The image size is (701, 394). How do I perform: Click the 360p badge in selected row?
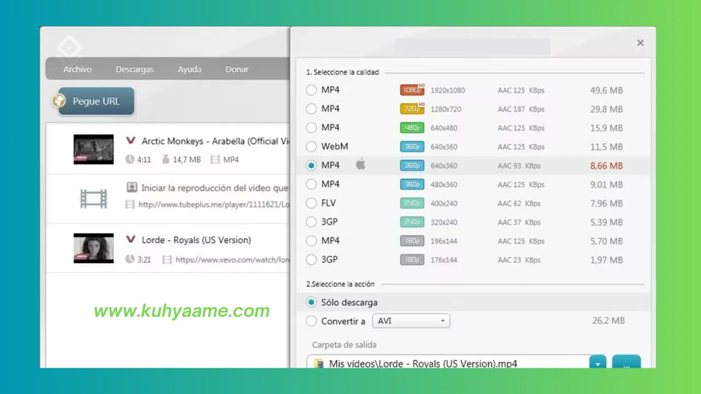pos(412,165)
